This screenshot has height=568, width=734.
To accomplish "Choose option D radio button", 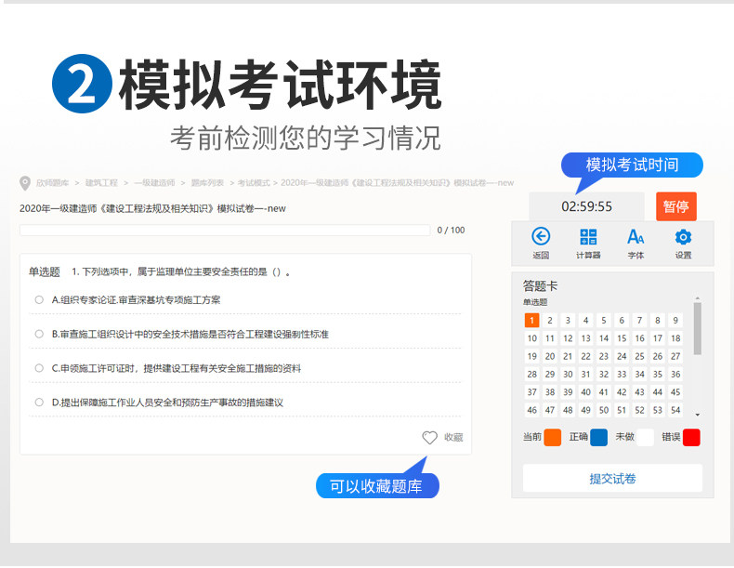I will click(39, 403).
